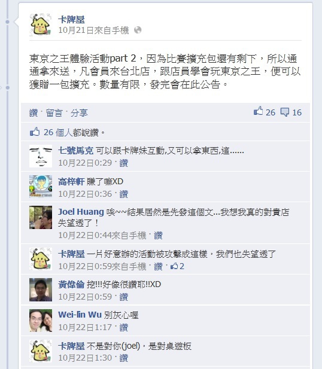Click the 留言 link under the post
Screen dimensions: 322x369
tap(54, 113)
